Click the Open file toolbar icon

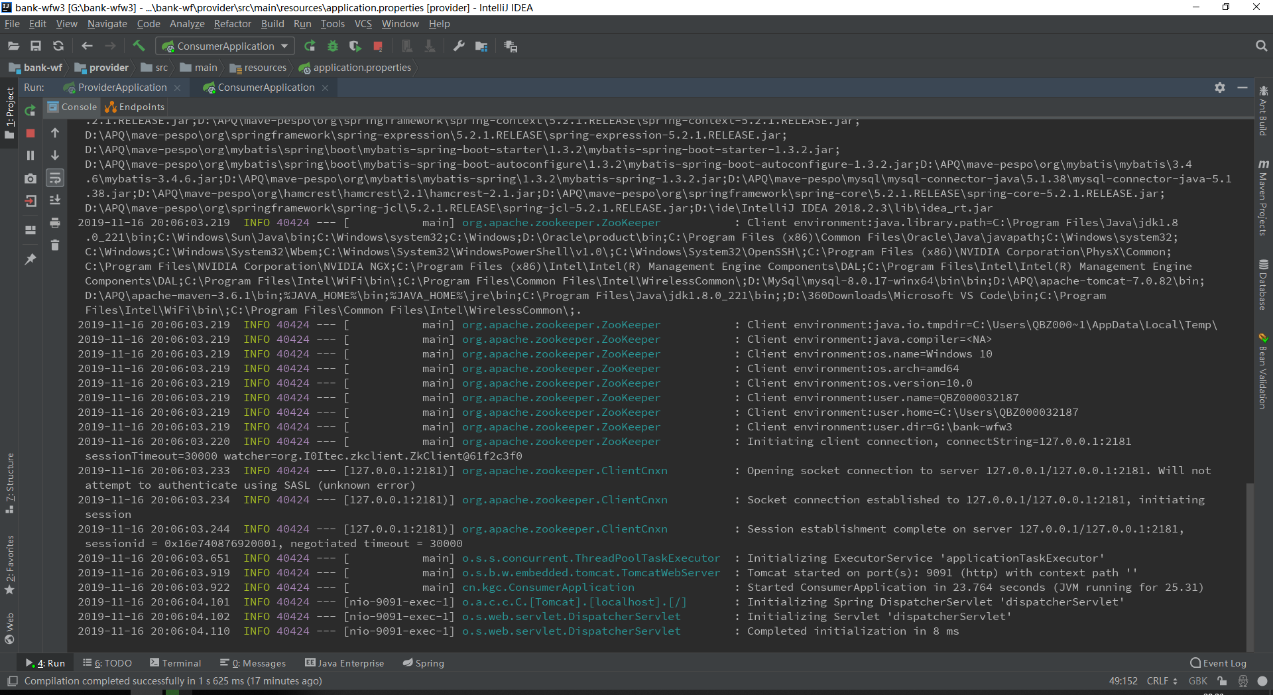(x=13, y=46)
